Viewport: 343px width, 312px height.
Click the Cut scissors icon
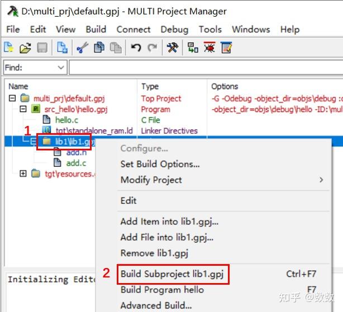pyautogui.click(x=83, y=47)
